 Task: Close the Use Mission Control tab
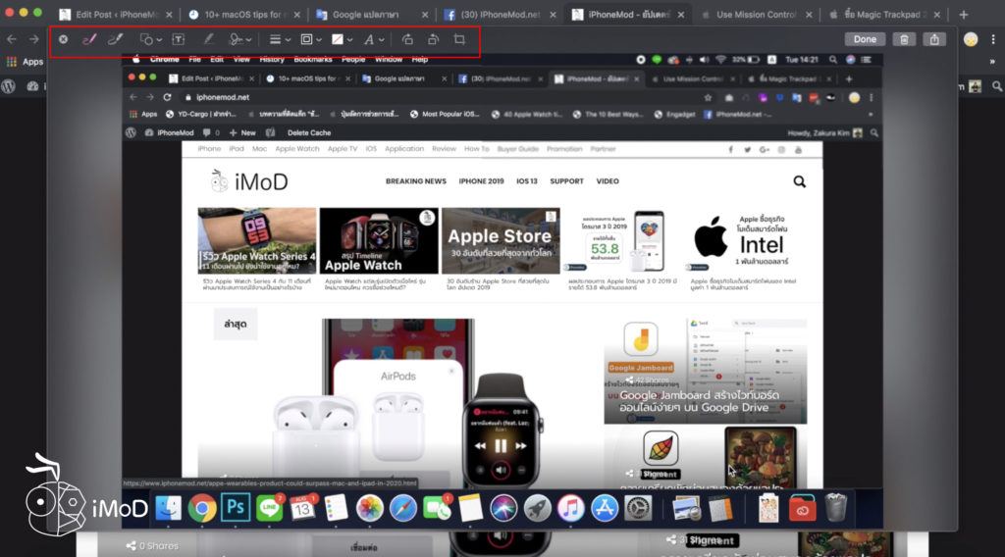click(809, 14)
